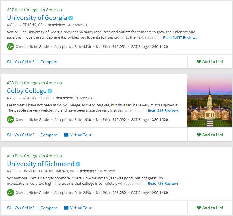This screenshot has height=216, width=233.
Task: Click A+ grade badge for University of Richmond
Action: (x=10, y=193)
